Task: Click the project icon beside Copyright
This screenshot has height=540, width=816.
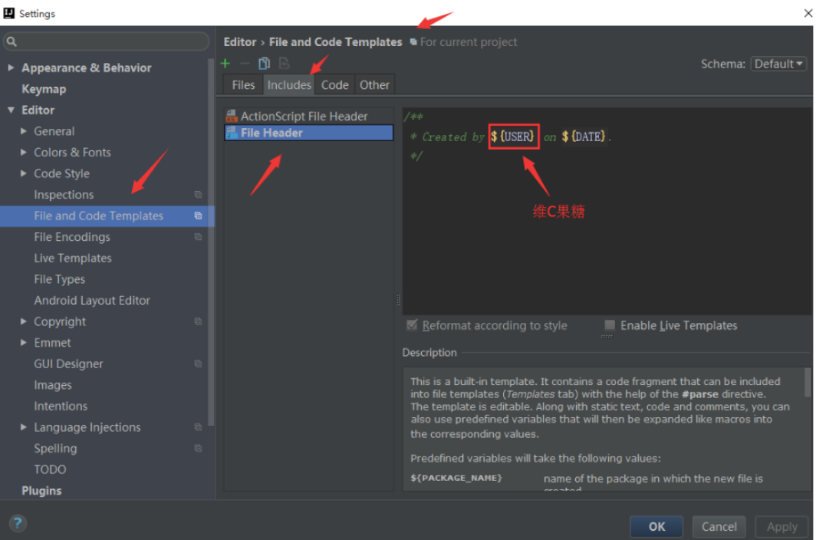Action: coord(199,321)
